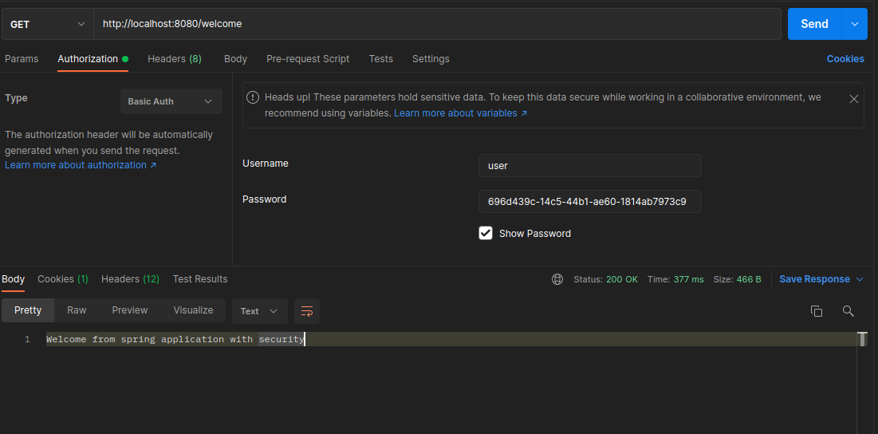Viewport: 878px width, 434px height.
Task: Expand the Basic Auth type dropdown
Action: [x=171, y=101]
